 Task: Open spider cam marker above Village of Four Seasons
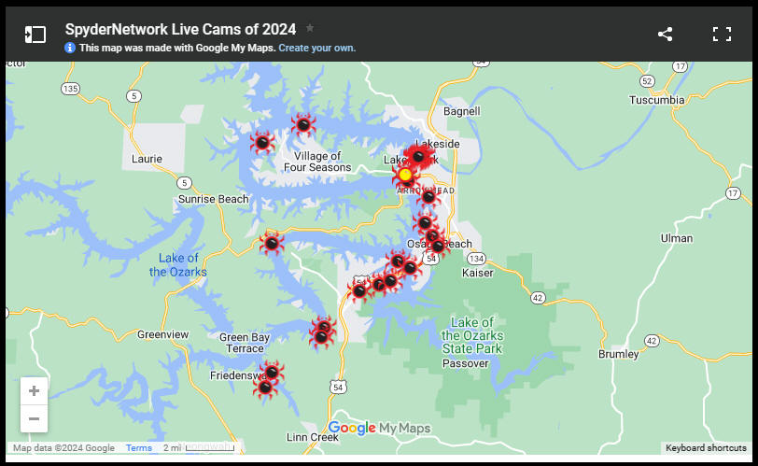pyautogui.click(x=303, y=125)
